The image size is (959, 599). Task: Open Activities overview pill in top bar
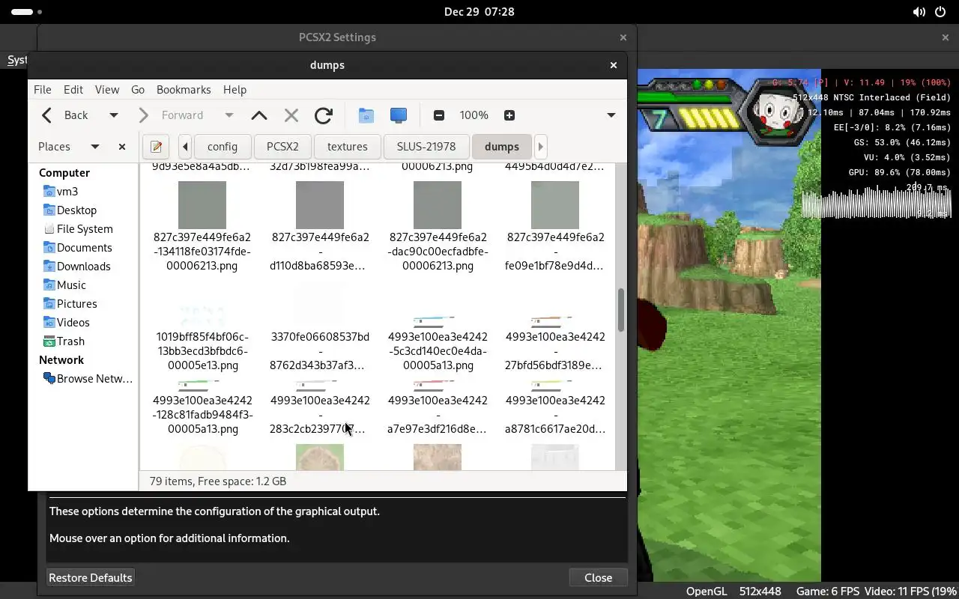[x=27, y=12]
